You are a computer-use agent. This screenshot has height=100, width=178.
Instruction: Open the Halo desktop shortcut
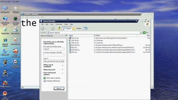pyautogui.click(x=5, y=62)
